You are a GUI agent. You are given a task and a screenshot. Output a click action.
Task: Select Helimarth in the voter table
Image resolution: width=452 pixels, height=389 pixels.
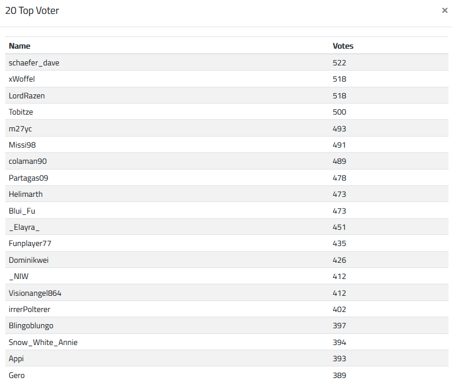25,194
